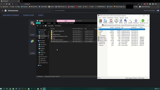Click Cargar extensión sin empaquetar button
The width and height of the screenshot is (160, 90).
point(11,15)
